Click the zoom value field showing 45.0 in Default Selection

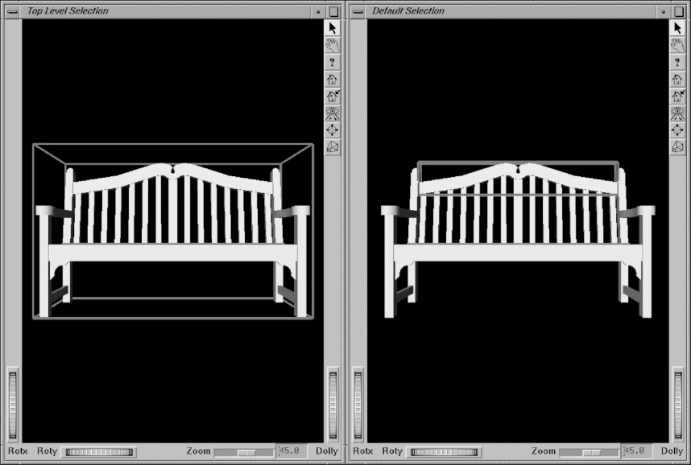635,451
